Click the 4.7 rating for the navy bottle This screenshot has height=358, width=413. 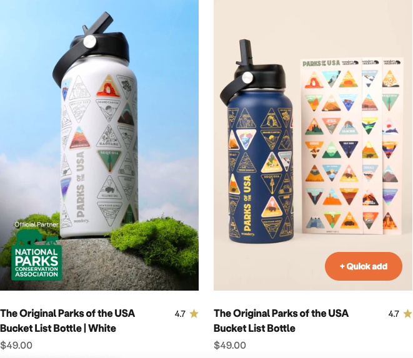[x=394, y=314]
